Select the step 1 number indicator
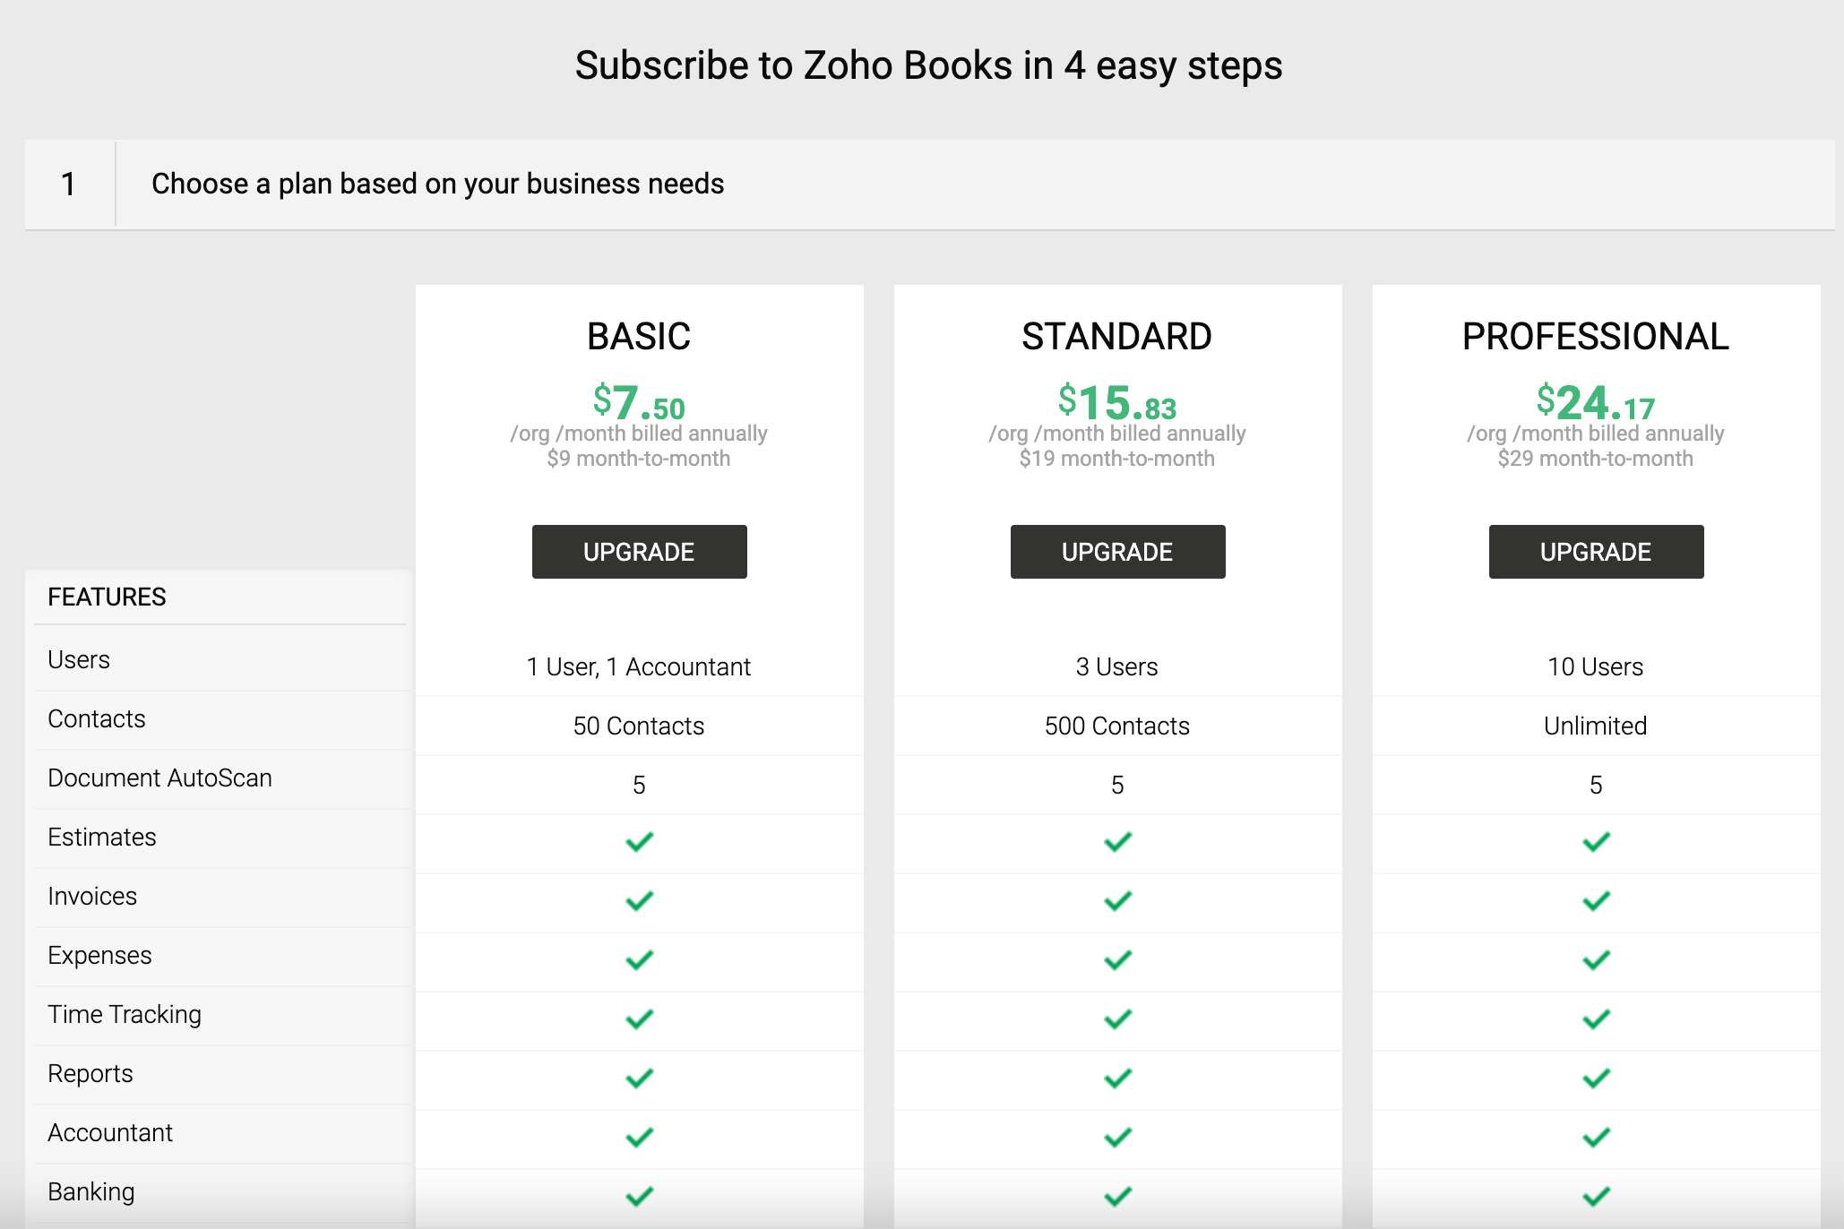Image resolution: width=1844 pixels, height=1229 pixels. tap(68, 185)
